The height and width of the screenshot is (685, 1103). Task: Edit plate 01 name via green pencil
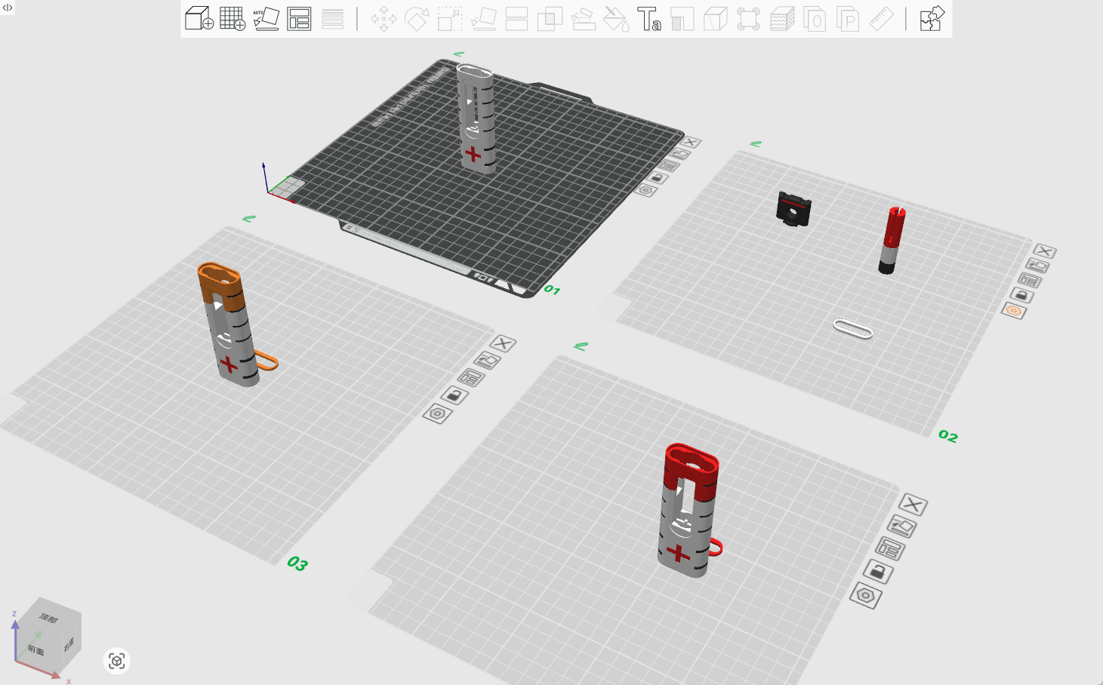[458, 54]
